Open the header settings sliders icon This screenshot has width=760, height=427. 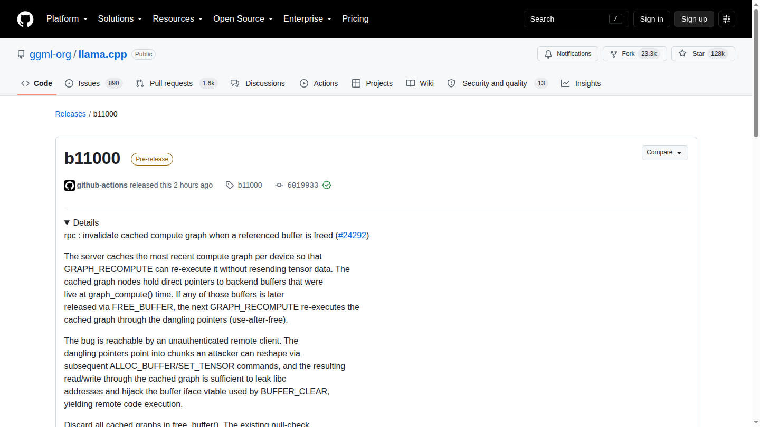pos(727,19)
